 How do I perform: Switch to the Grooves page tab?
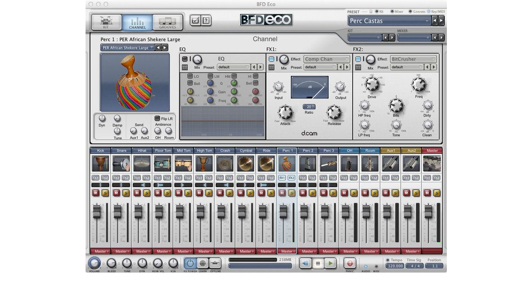(x=168, y=22)
